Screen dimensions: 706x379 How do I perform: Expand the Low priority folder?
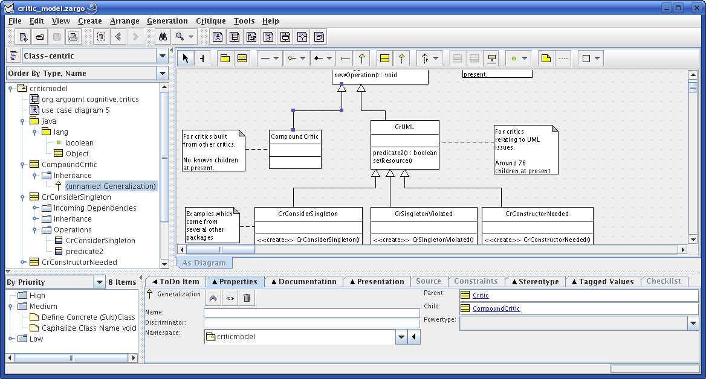tap(11, 339)
